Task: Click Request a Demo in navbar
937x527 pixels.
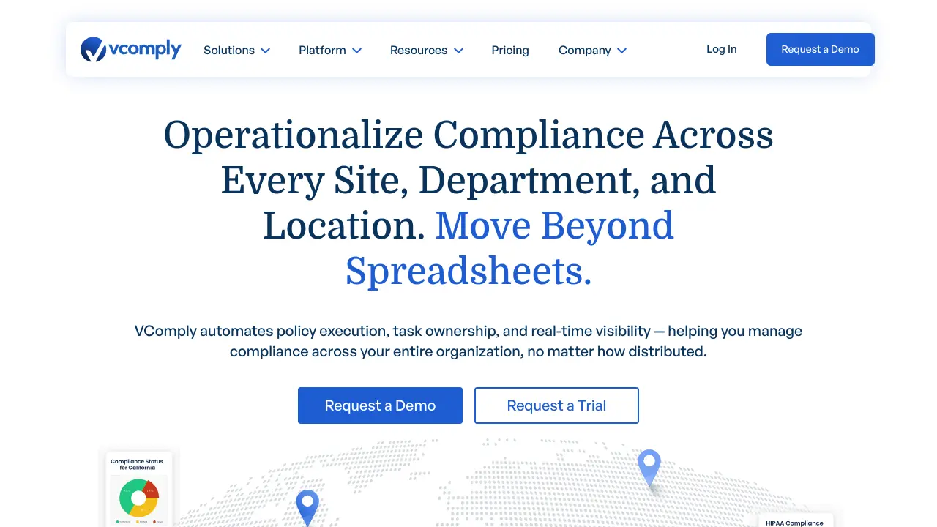Action: [x=821, y=49]
